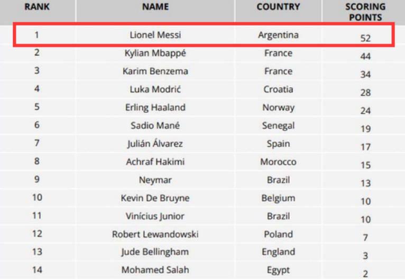
Task: Click the SCORING POINTS column header
Action: coord(365,12)
